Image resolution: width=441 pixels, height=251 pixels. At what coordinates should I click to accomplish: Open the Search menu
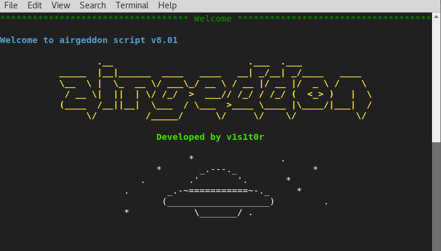(93, 5)
